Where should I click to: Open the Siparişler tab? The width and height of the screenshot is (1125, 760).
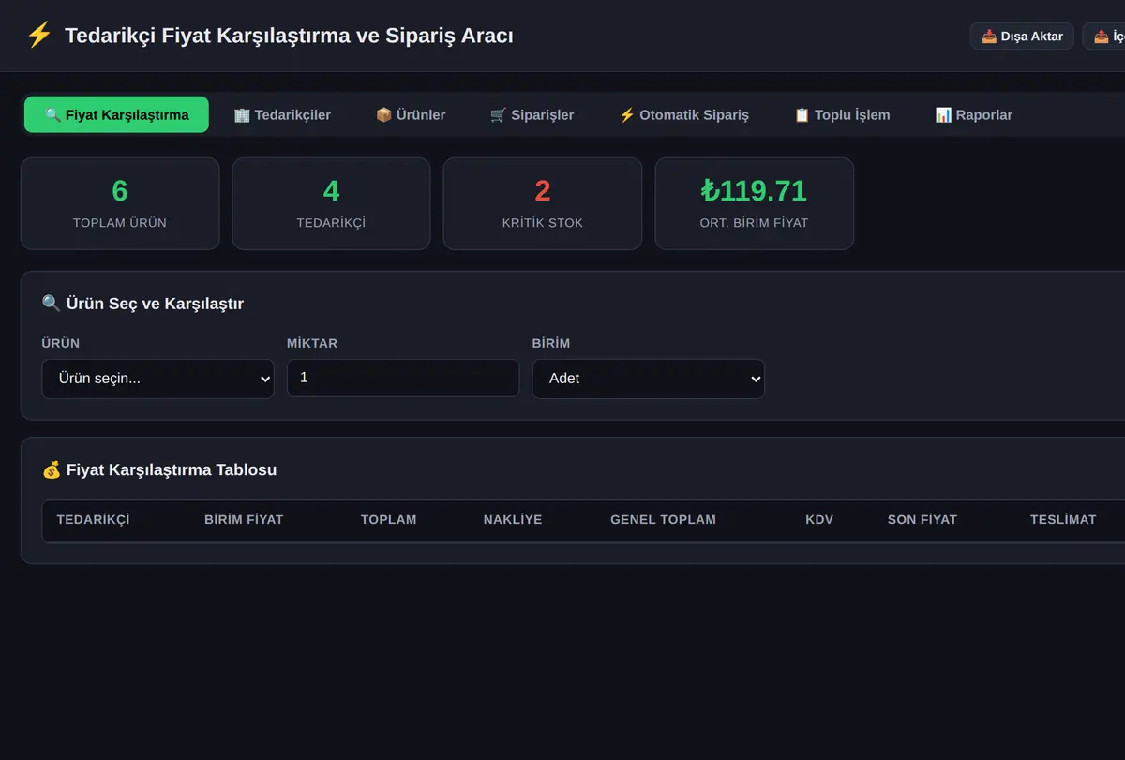pyautogui.click(x=532, y=114)
